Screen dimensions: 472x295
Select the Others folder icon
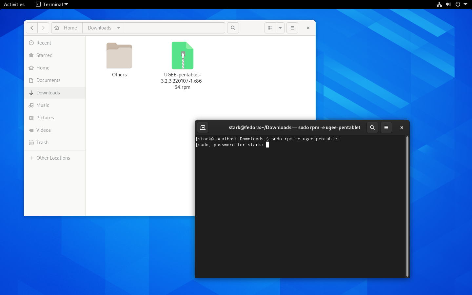tap(119, 56)
